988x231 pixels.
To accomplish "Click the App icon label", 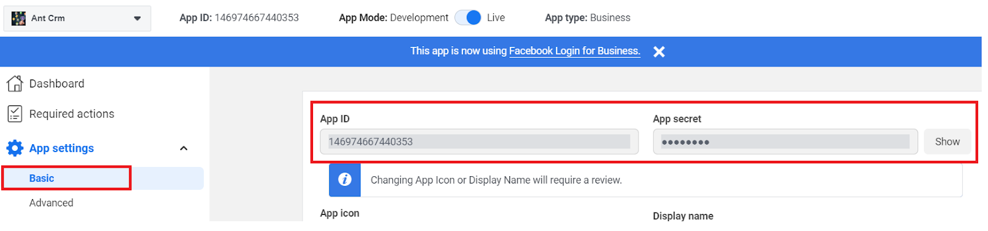I will pos(340,213).
